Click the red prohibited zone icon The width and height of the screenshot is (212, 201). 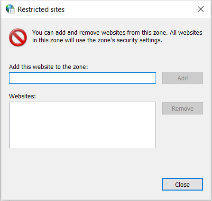tap(18, 38)
